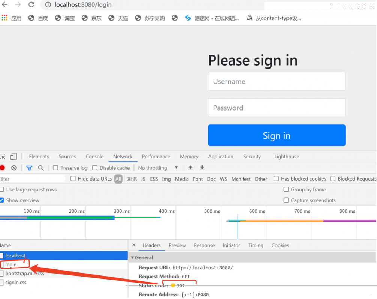Image resolution: width=377 pixels, height=299 pixels.
Task: Click the Sign in button
Action: [277, 135]
